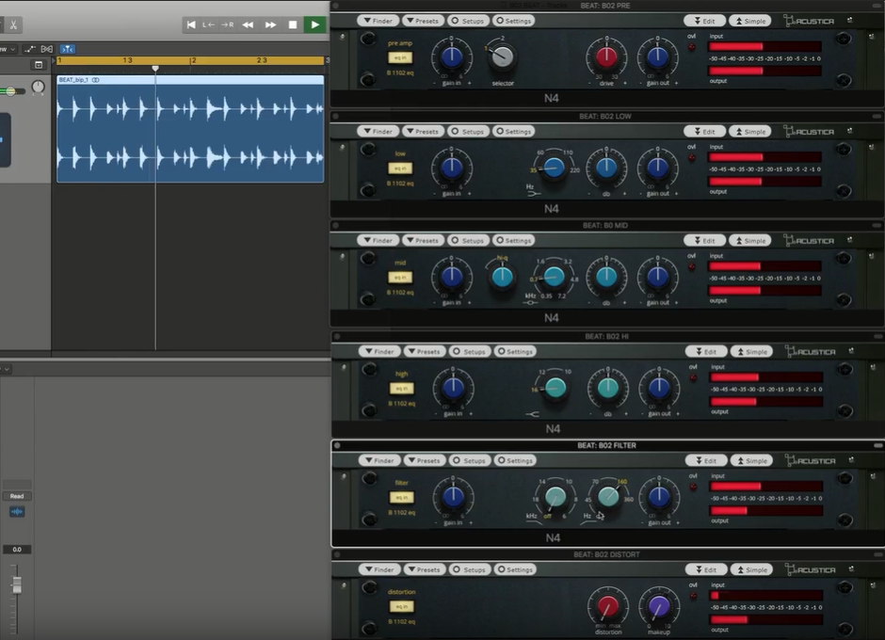Click the filter kHz low-pass knob
This screenshot has width=885, height=640.
pos(555,497)
